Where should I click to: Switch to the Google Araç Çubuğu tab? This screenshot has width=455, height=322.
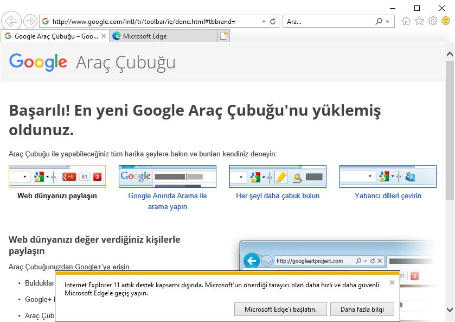tap(55, 36)
